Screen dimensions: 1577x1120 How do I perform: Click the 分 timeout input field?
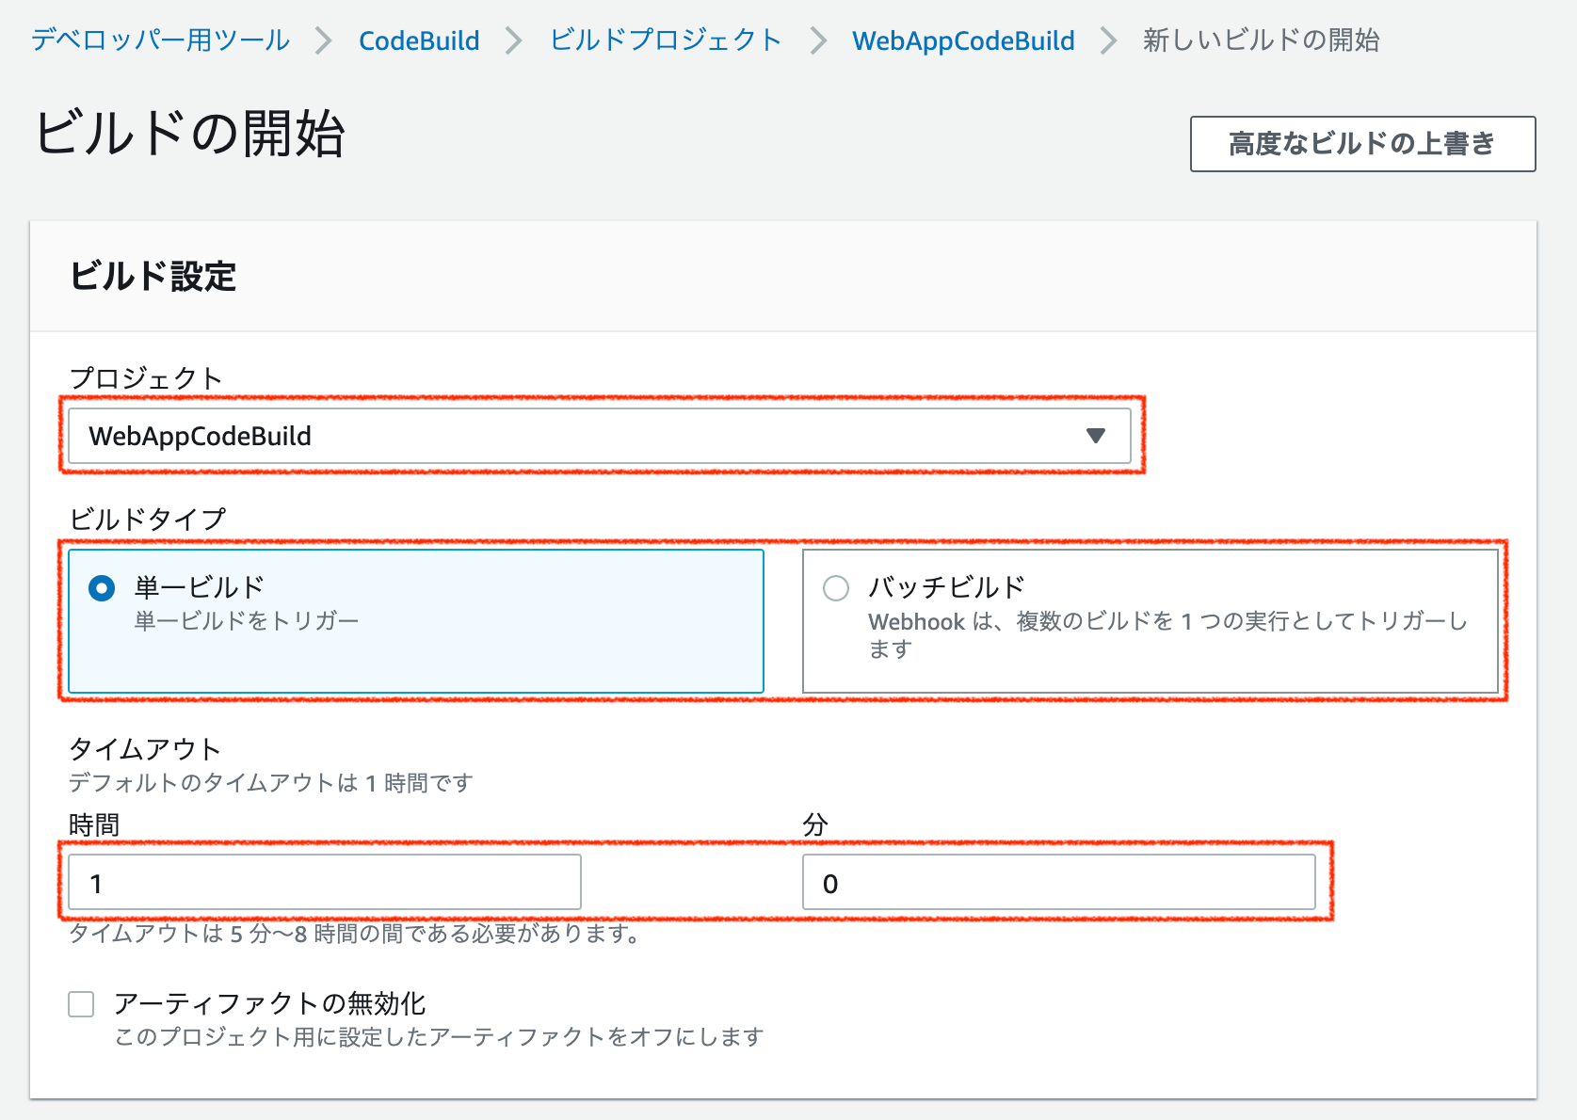pyautogui.click(x=1058, y=883)
